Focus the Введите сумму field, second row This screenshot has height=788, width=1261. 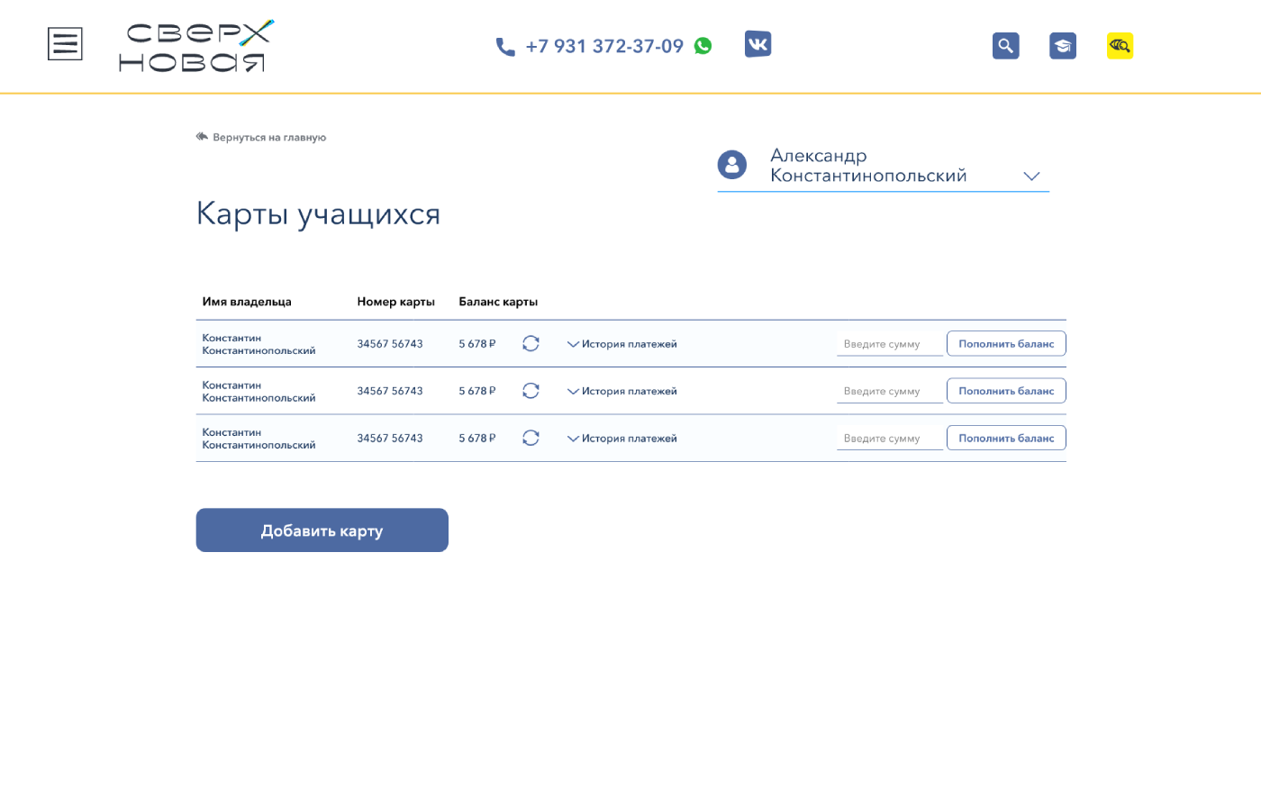pos(890,391)
